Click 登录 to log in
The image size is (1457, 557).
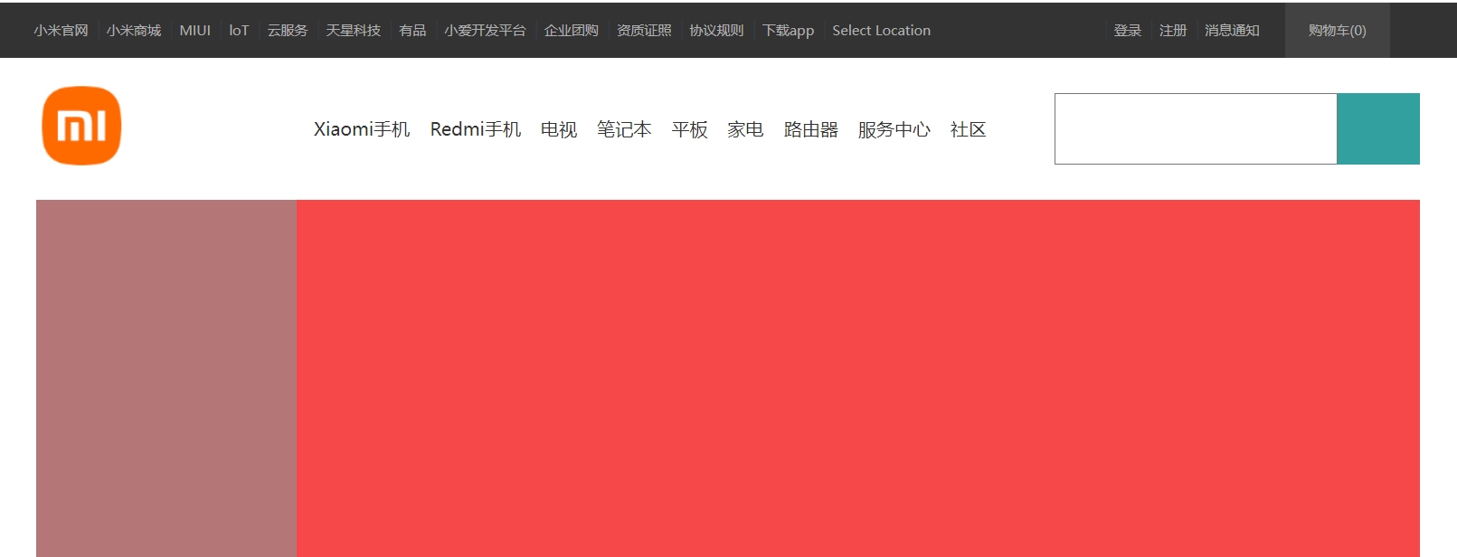pos(1128,31)
